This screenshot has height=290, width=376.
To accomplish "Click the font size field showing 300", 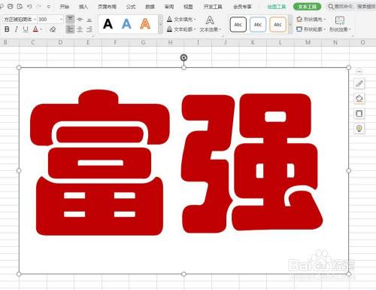I will pos(48,20).
